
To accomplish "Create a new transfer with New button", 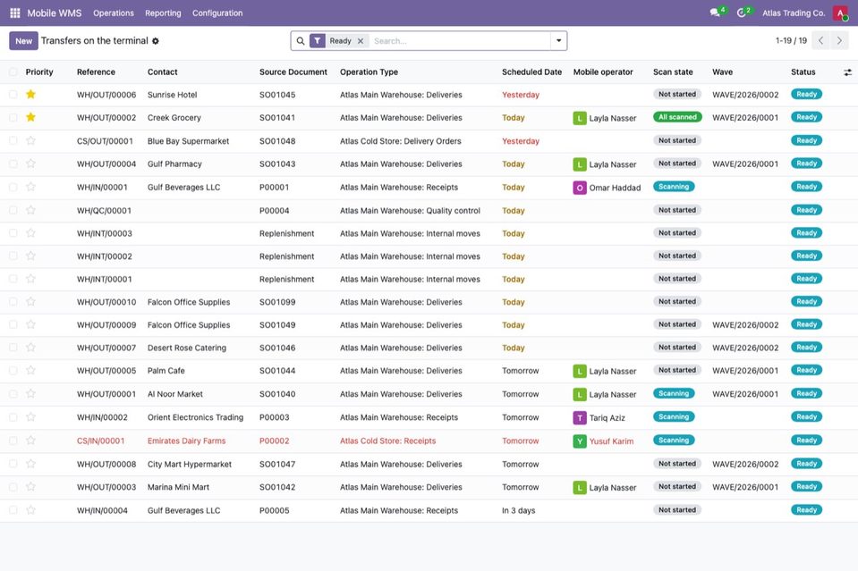I will tap(23, 41).
